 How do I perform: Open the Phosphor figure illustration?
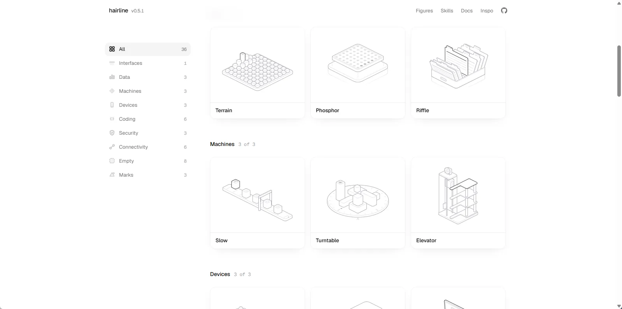tap(358, 63)
